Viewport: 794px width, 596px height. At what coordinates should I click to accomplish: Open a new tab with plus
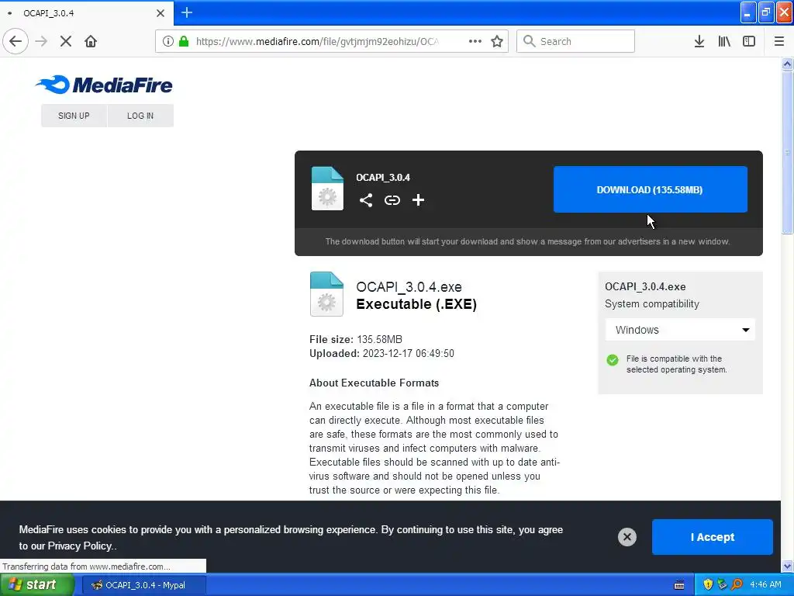(x=187, y=12)
